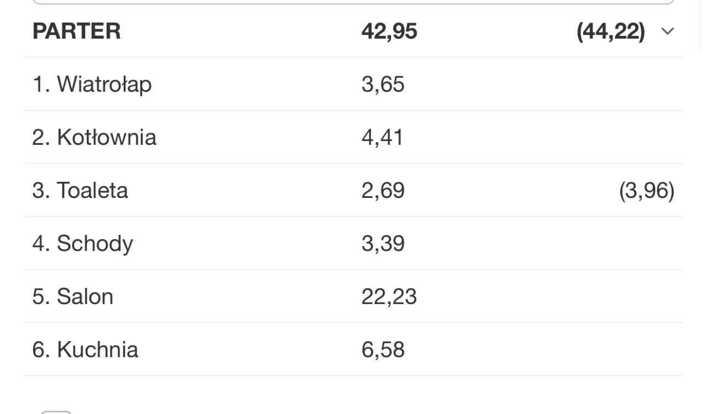The width and height of the screenshot is (707, 414).
Task: Select the Toaleta room entry
Action: [x=80, y=191]
